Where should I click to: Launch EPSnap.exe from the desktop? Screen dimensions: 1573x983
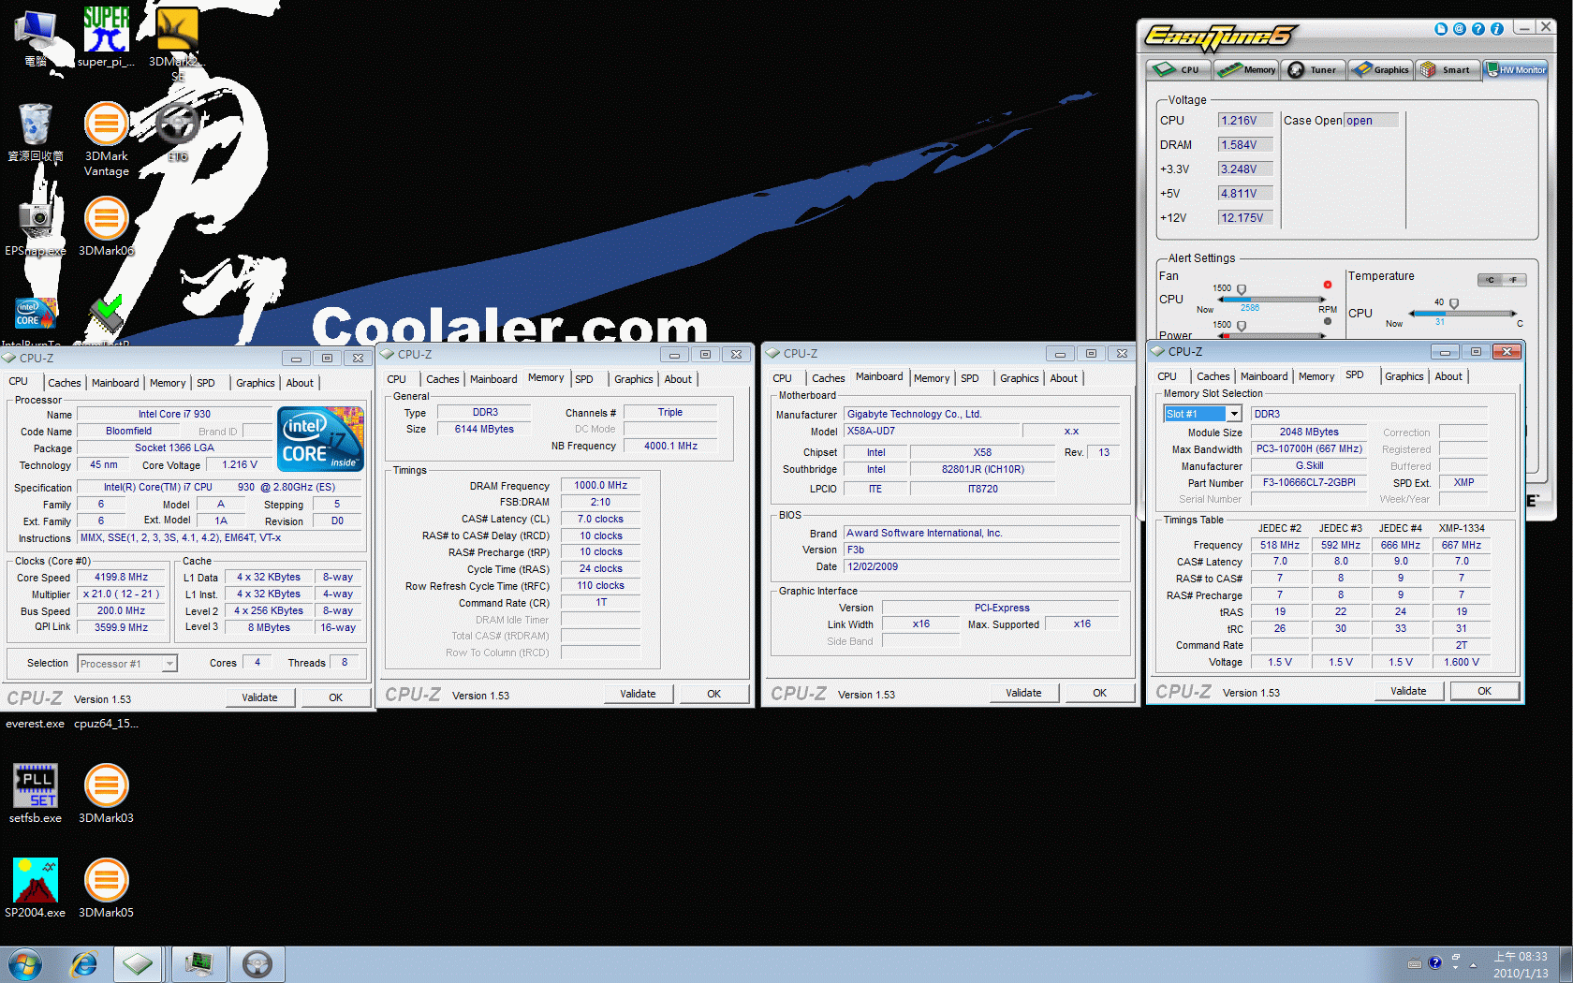click(36, 226)
